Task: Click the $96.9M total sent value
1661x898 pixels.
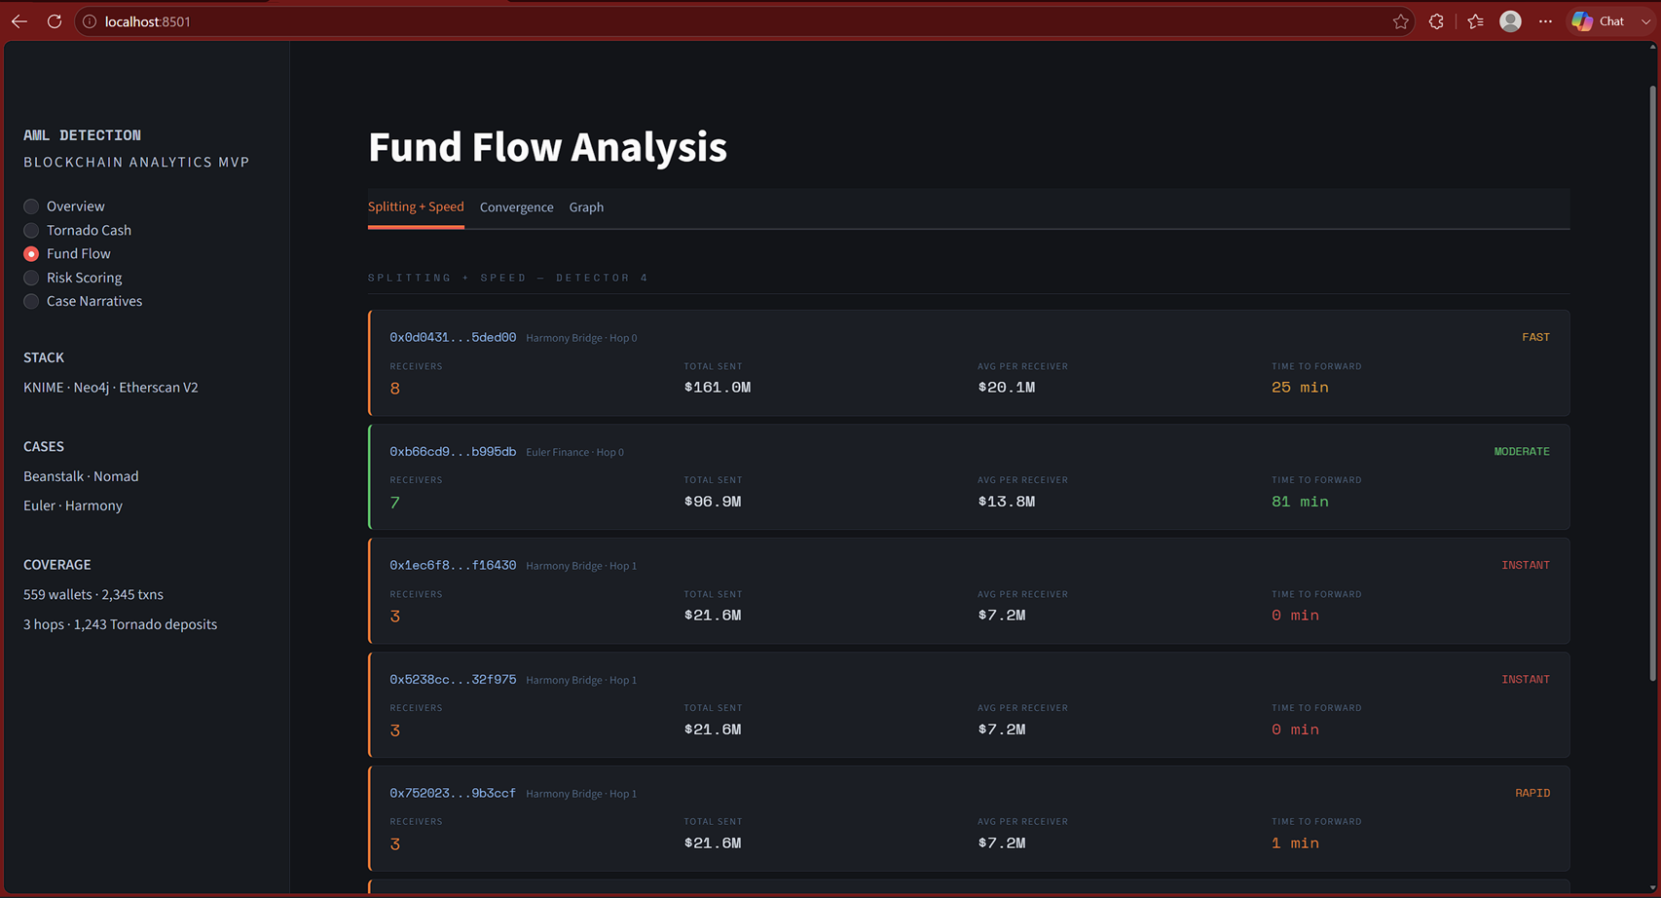Action: point(712,502)
